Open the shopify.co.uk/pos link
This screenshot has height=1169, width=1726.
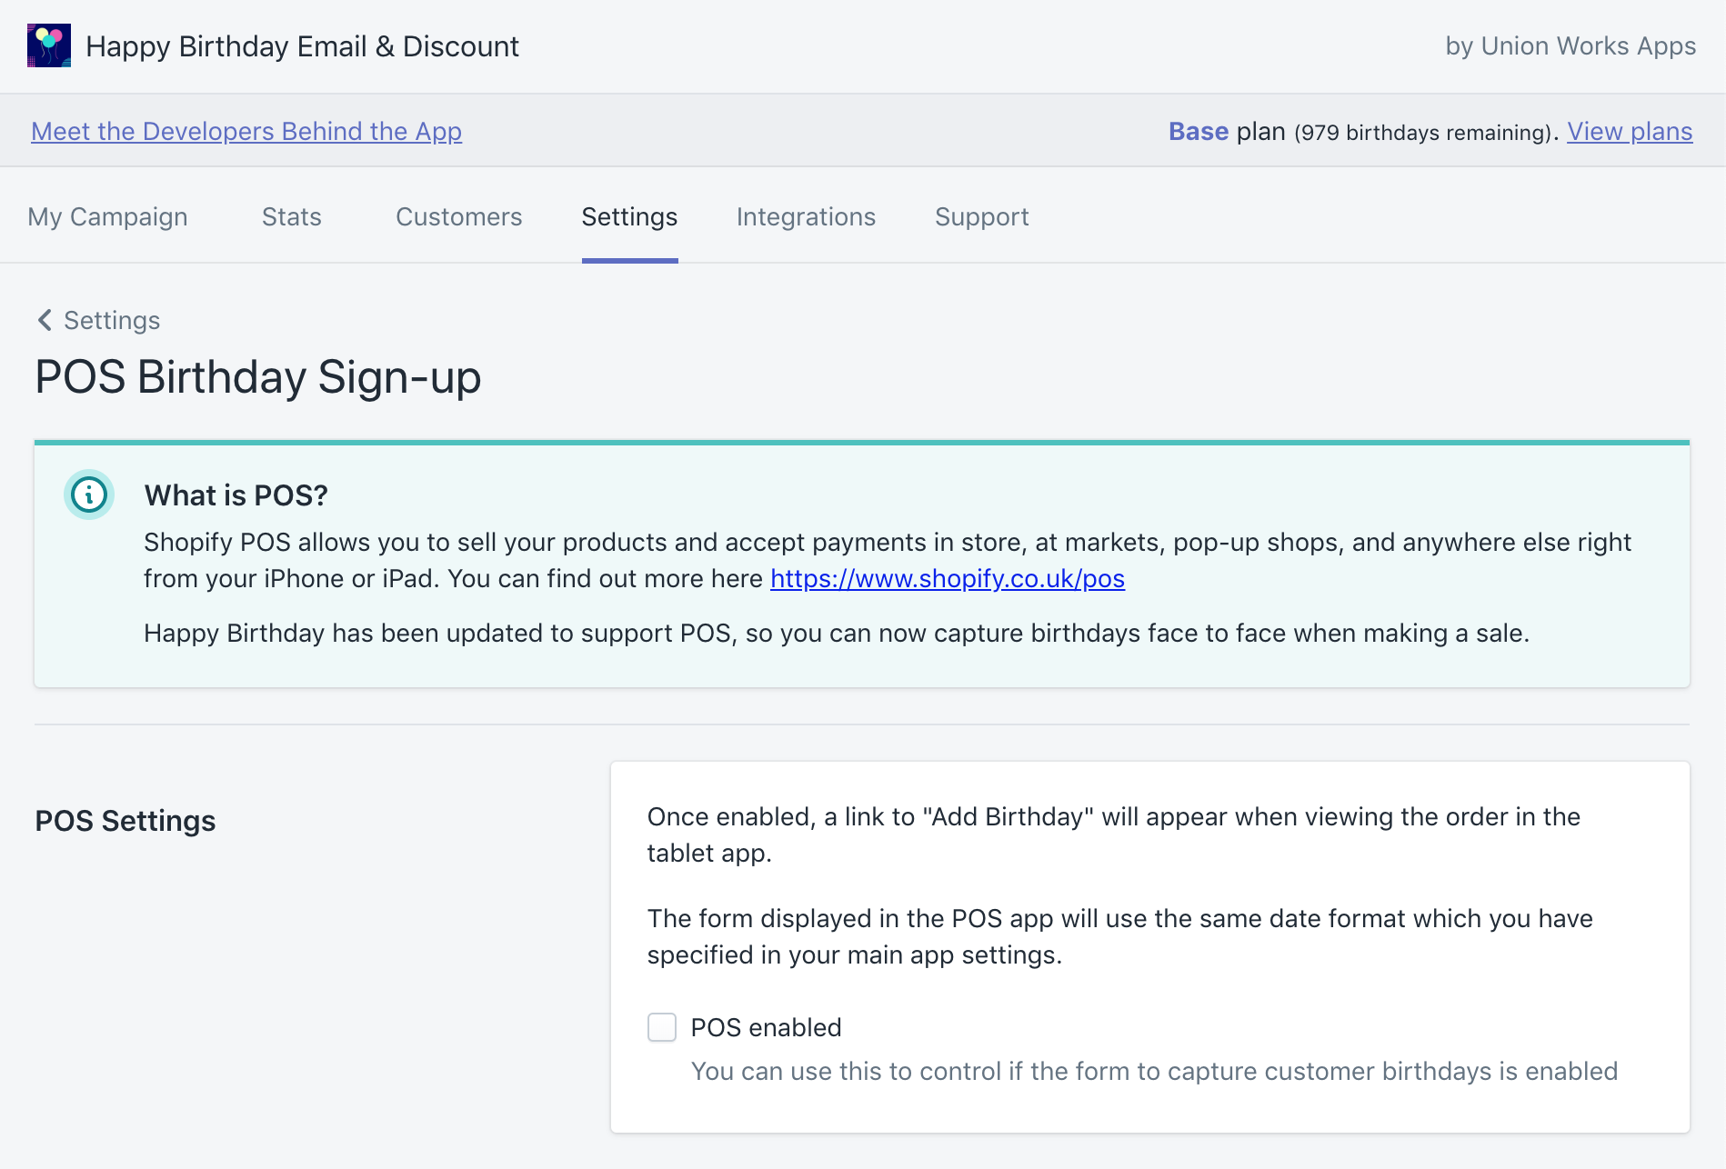(947, 579)
